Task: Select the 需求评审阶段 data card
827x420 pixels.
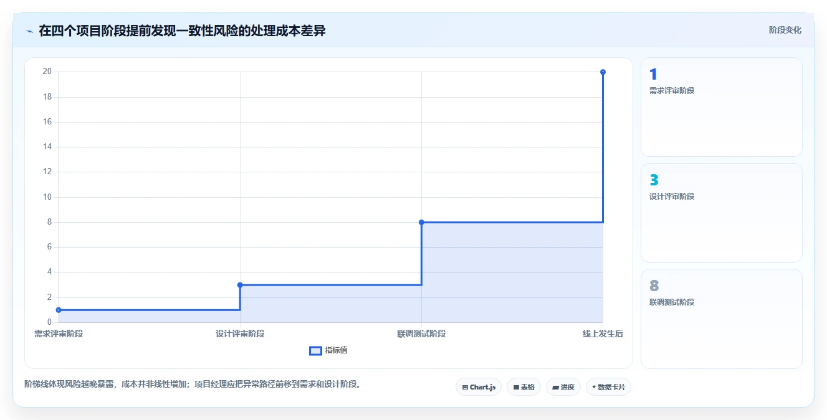Action: pyautogui.click(x=721, y=107)
